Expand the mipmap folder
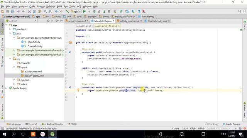Image resolution: width=247 pixels, height=138 pixels. [14, 80]
